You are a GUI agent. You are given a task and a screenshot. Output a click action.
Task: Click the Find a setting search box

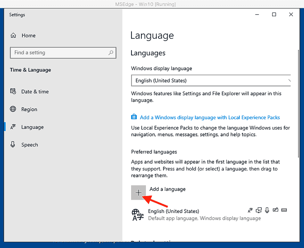click(x=59, y=53)
